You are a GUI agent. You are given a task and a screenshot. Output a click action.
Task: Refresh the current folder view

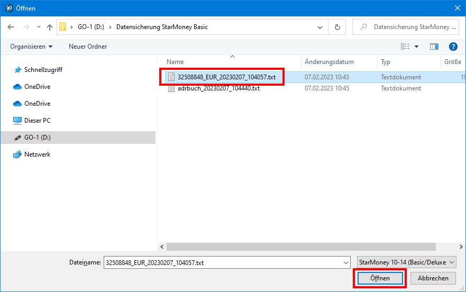click(337, 27)
